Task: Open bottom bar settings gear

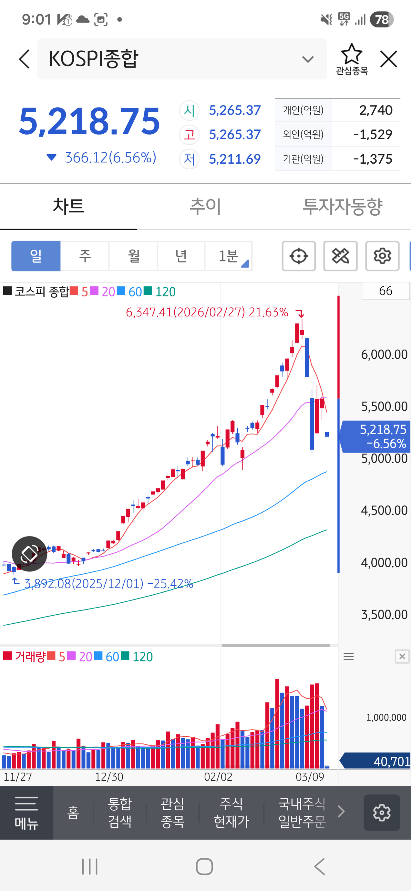Action: pyautogui.click(x=382, y=813)
